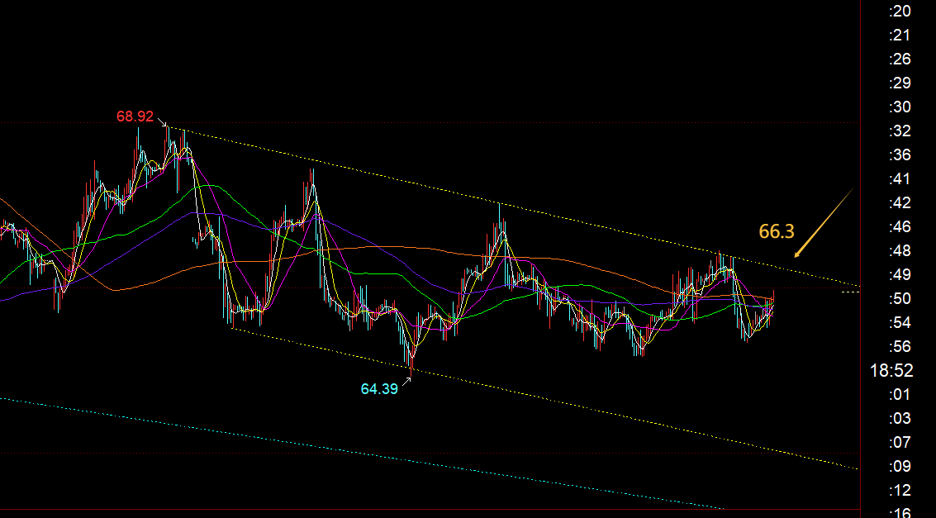Screen dimensions: 936x518
Task: Select the :21 time row
Action: coord(900,36)
